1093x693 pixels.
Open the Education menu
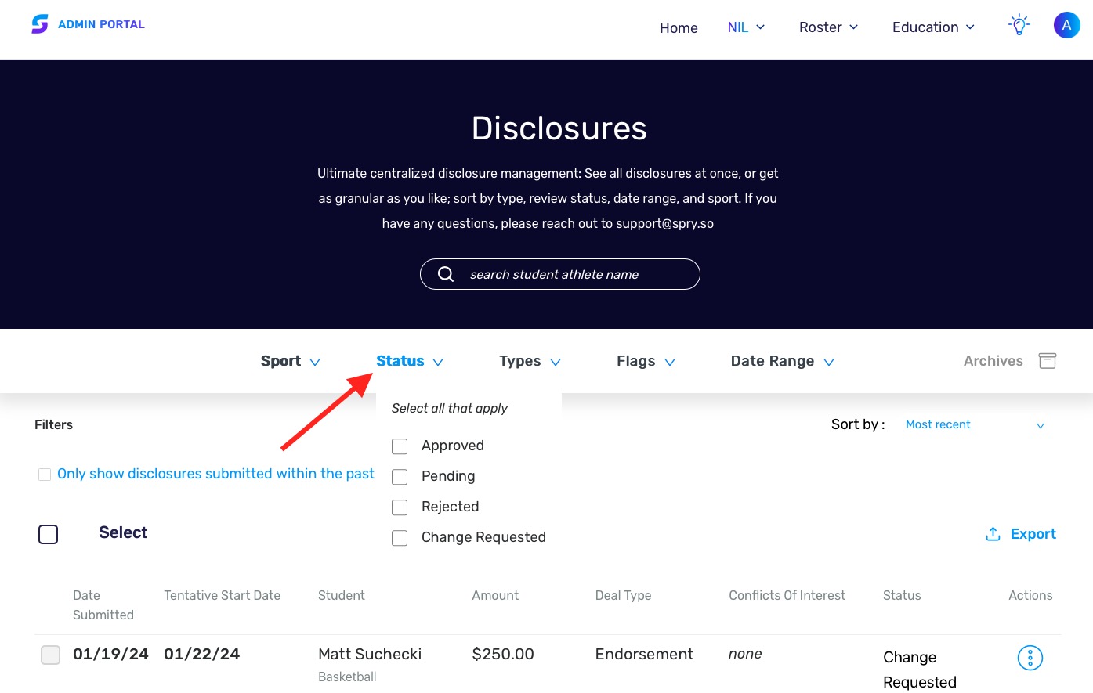pyautogui.click(x=932, y=27)
